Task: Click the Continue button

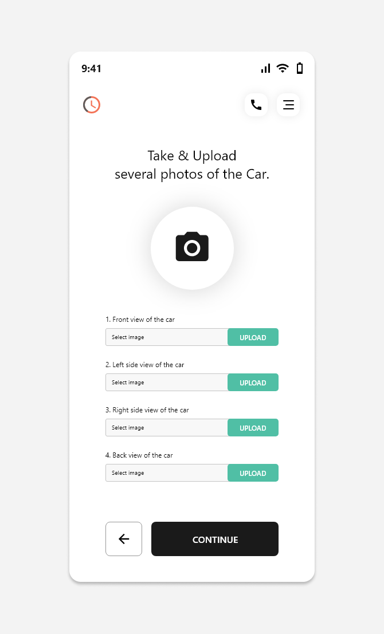Action: [x=215, y=539]
